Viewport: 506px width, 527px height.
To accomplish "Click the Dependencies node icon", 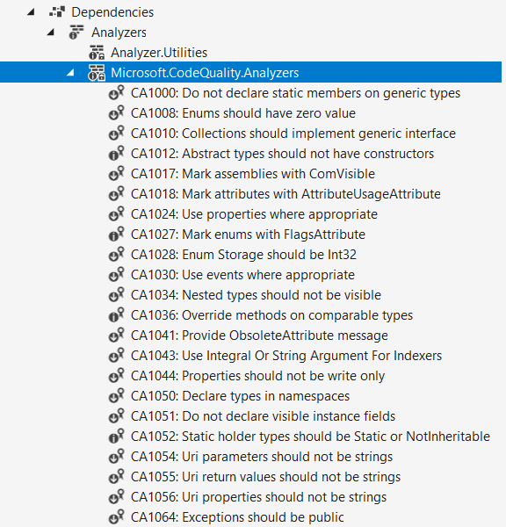I will [57, 12].
